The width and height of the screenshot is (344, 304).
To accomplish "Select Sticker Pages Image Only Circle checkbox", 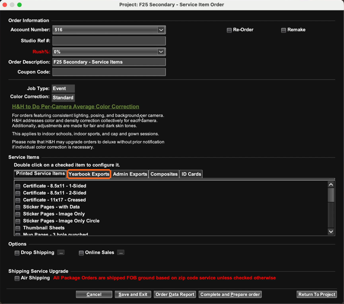I will tap(18, 221).
